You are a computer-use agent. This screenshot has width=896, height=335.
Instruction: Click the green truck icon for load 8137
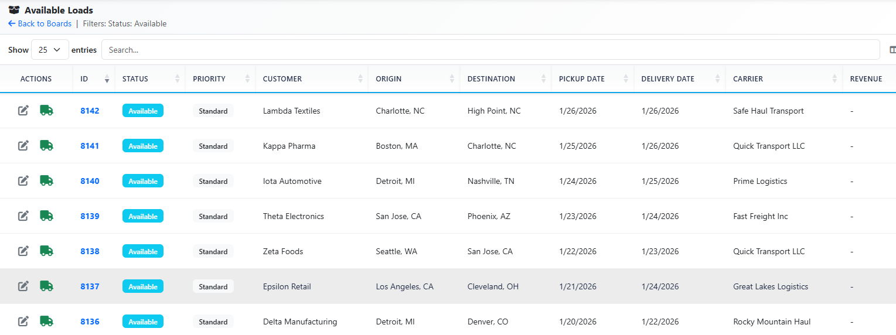tap(46, 286)
